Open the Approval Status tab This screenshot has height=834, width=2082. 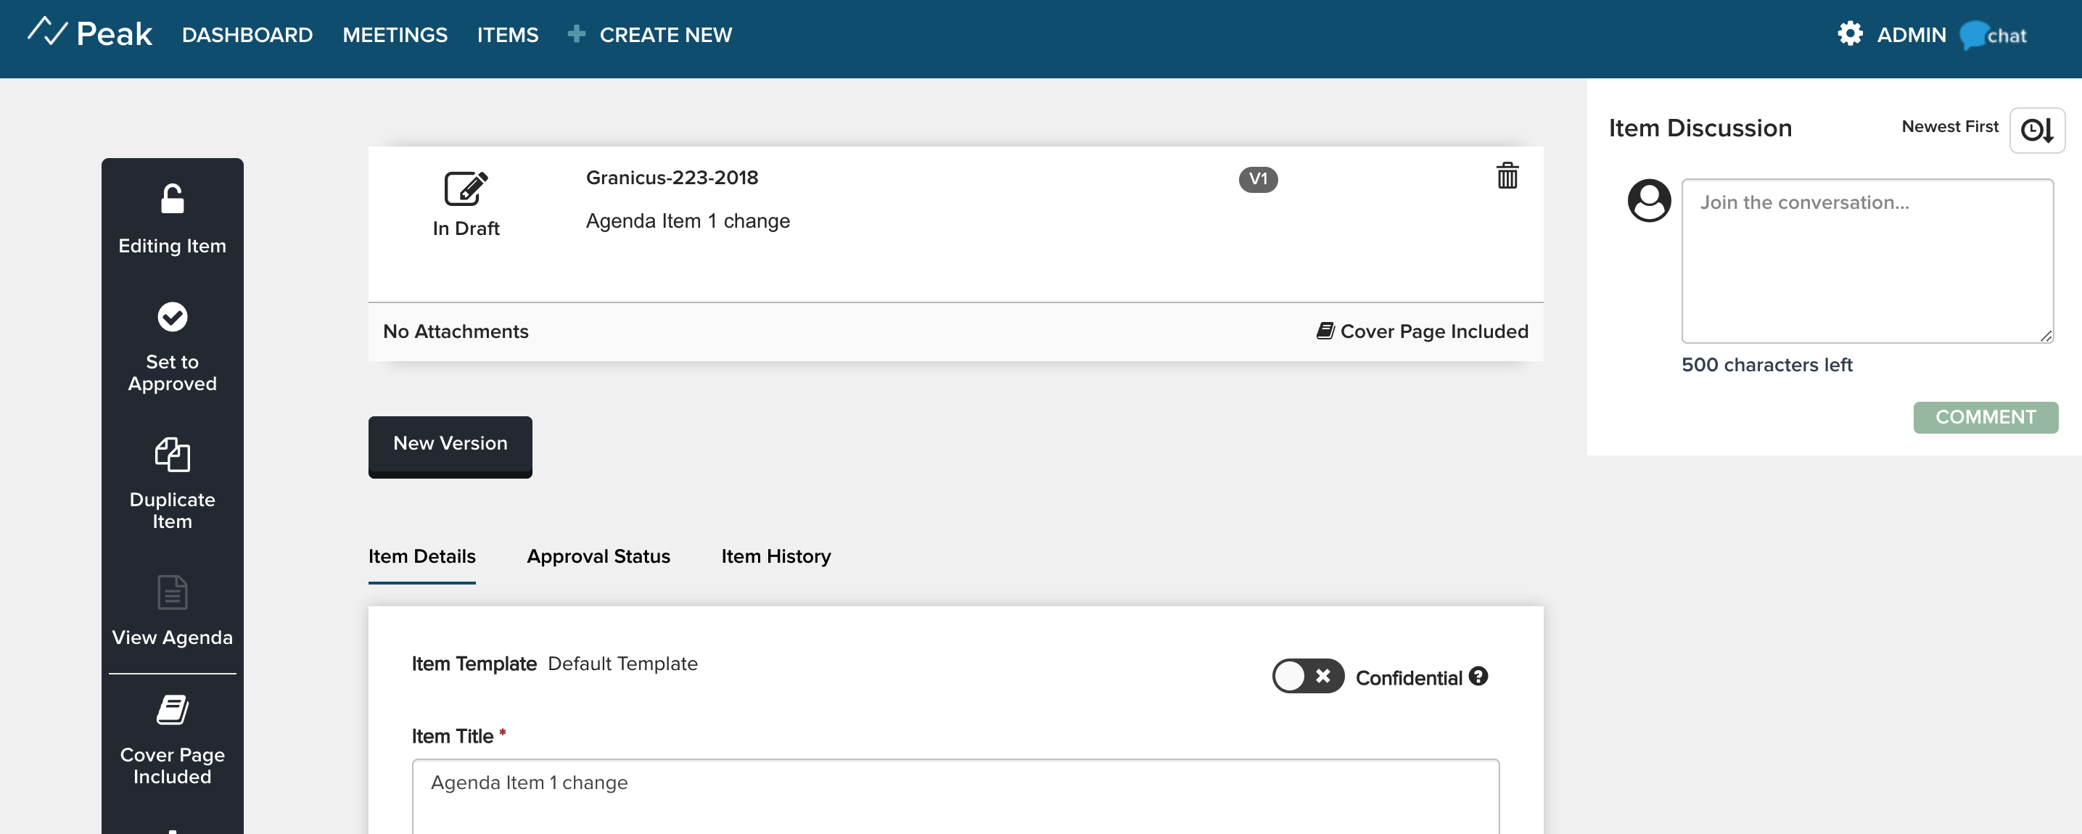coord(598,555)
